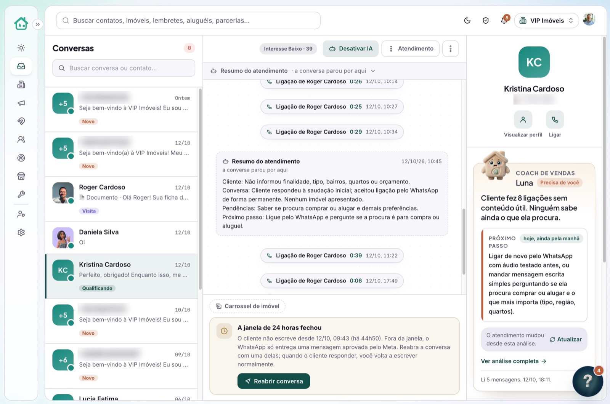Open the help question-mark bubble
The width and height of the screenshot is (610, 404).
coord(588,381)
